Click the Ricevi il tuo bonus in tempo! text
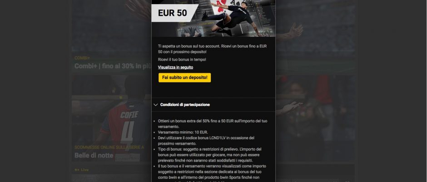 [x=182, y=60]
